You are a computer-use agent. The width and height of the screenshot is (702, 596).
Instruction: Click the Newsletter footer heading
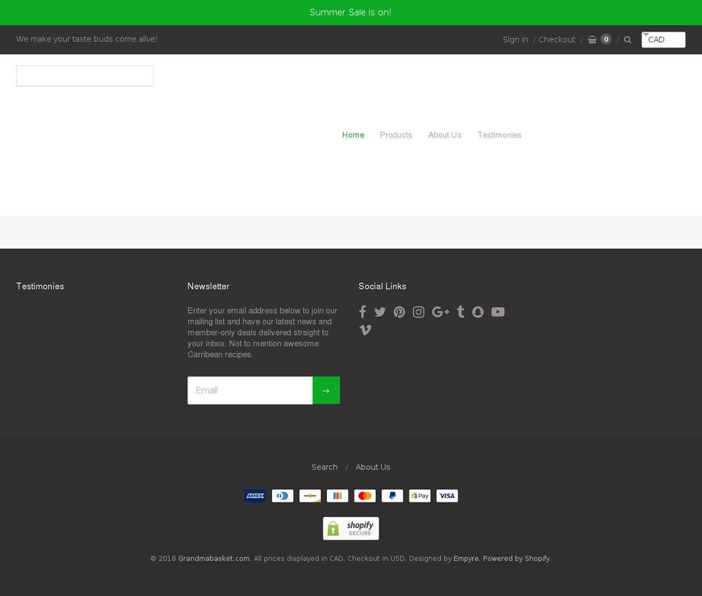click(x=208, y=286)
